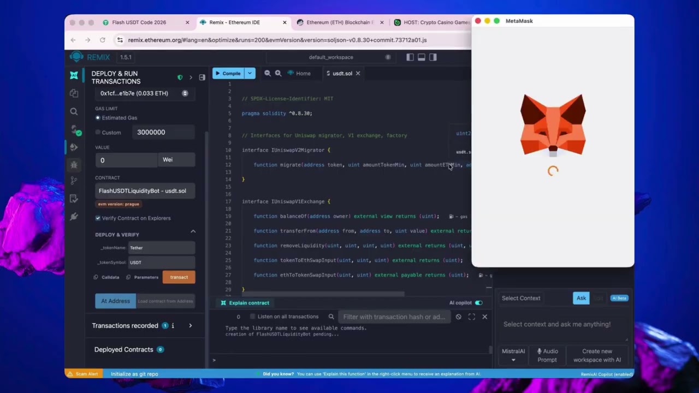Open the contract dropdown FlashUSDTLiquidityBot - usdt.sol

pos(145,191)
